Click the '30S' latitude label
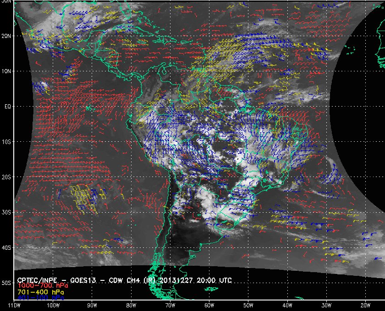This screenshot has height=311, width=385. coord(6,212)
